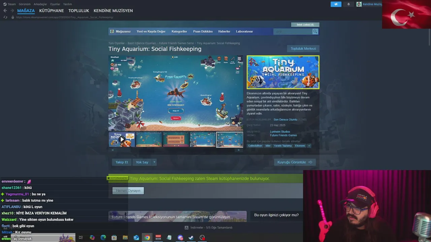
Task: Select the third screenshot thumbnail with orange panel
Action: click(176, 139)
